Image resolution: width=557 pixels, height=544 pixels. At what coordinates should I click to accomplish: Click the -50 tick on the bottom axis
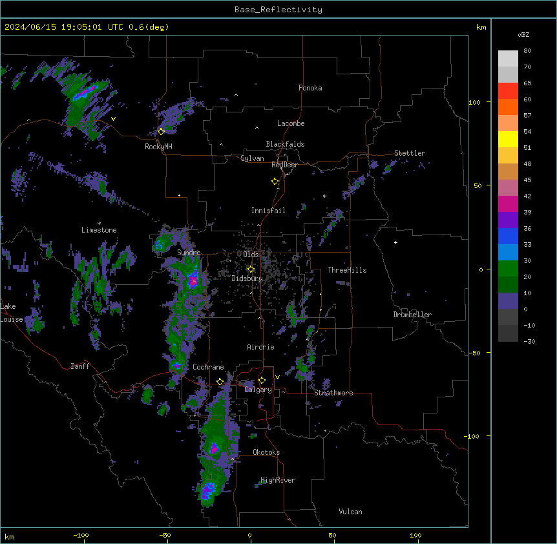coord(165,536)
